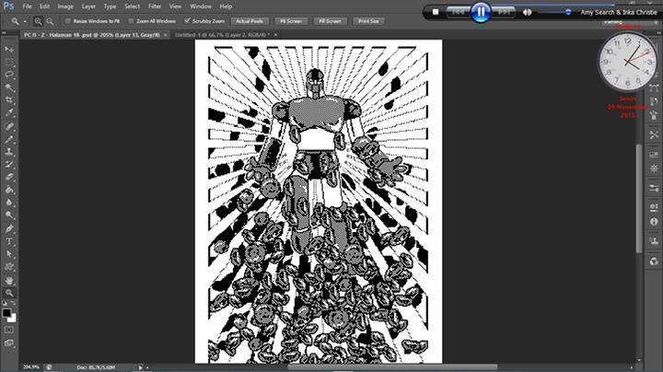Open the Zoom tool preset picker
Viewport: 663px width, 372px height.
pos(17,20)
